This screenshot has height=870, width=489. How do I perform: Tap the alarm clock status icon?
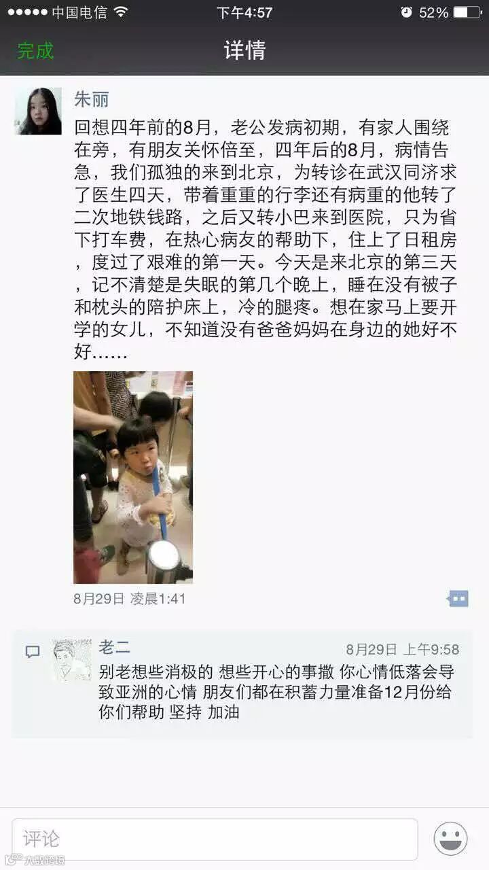coord(406,12)
